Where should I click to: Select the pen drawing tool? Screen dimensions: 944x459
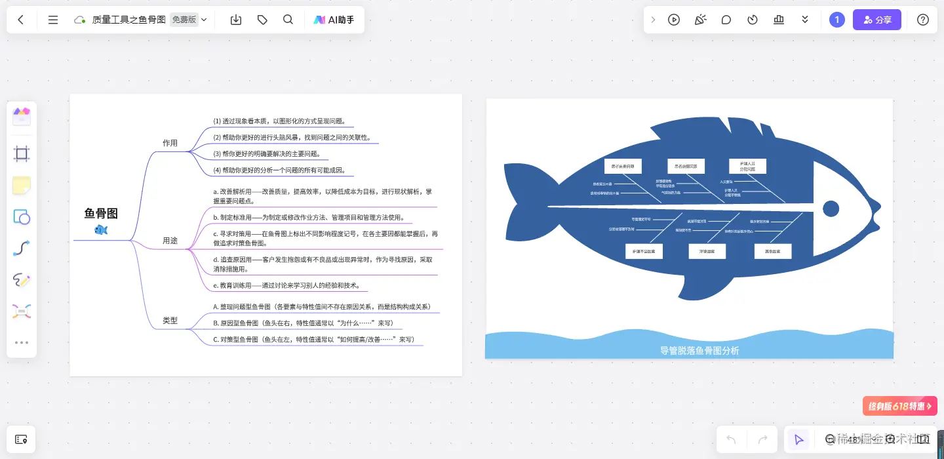point(22,280)
